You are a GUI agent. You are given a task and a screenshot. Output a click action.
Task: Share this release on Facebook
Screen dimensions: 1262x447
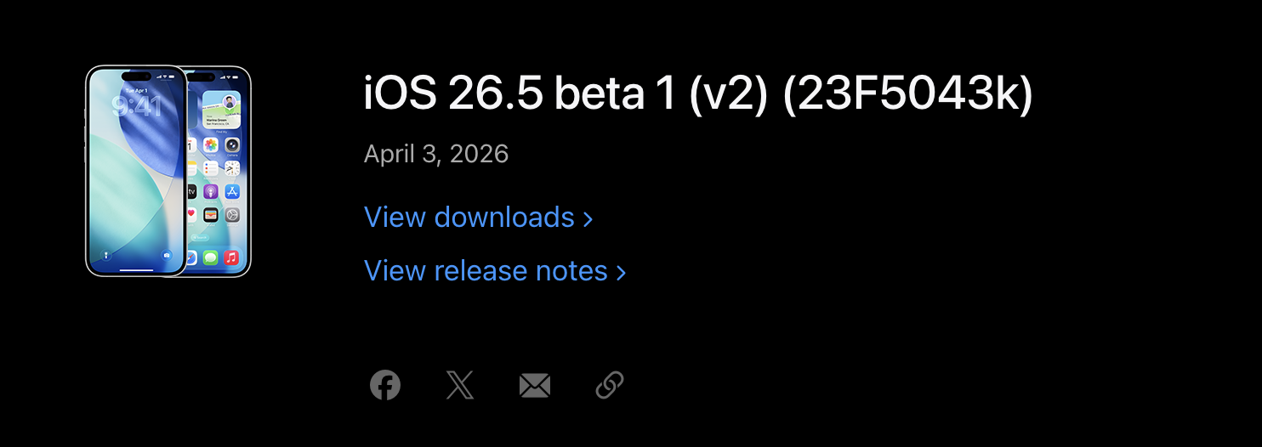[385, 386]
